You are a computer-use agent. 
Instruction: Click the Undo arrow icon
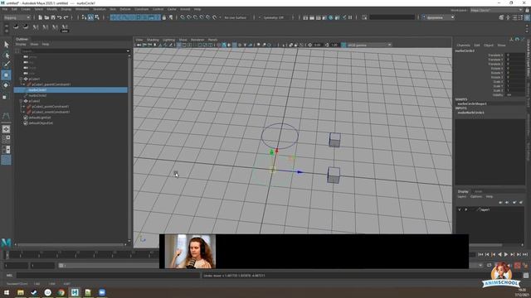point(60,17)
